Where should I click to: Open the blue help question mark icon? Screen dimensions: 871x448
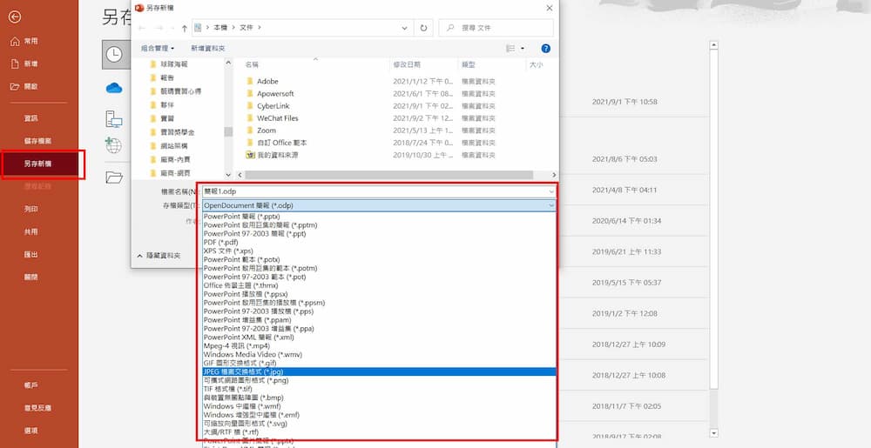click(546, 49)
